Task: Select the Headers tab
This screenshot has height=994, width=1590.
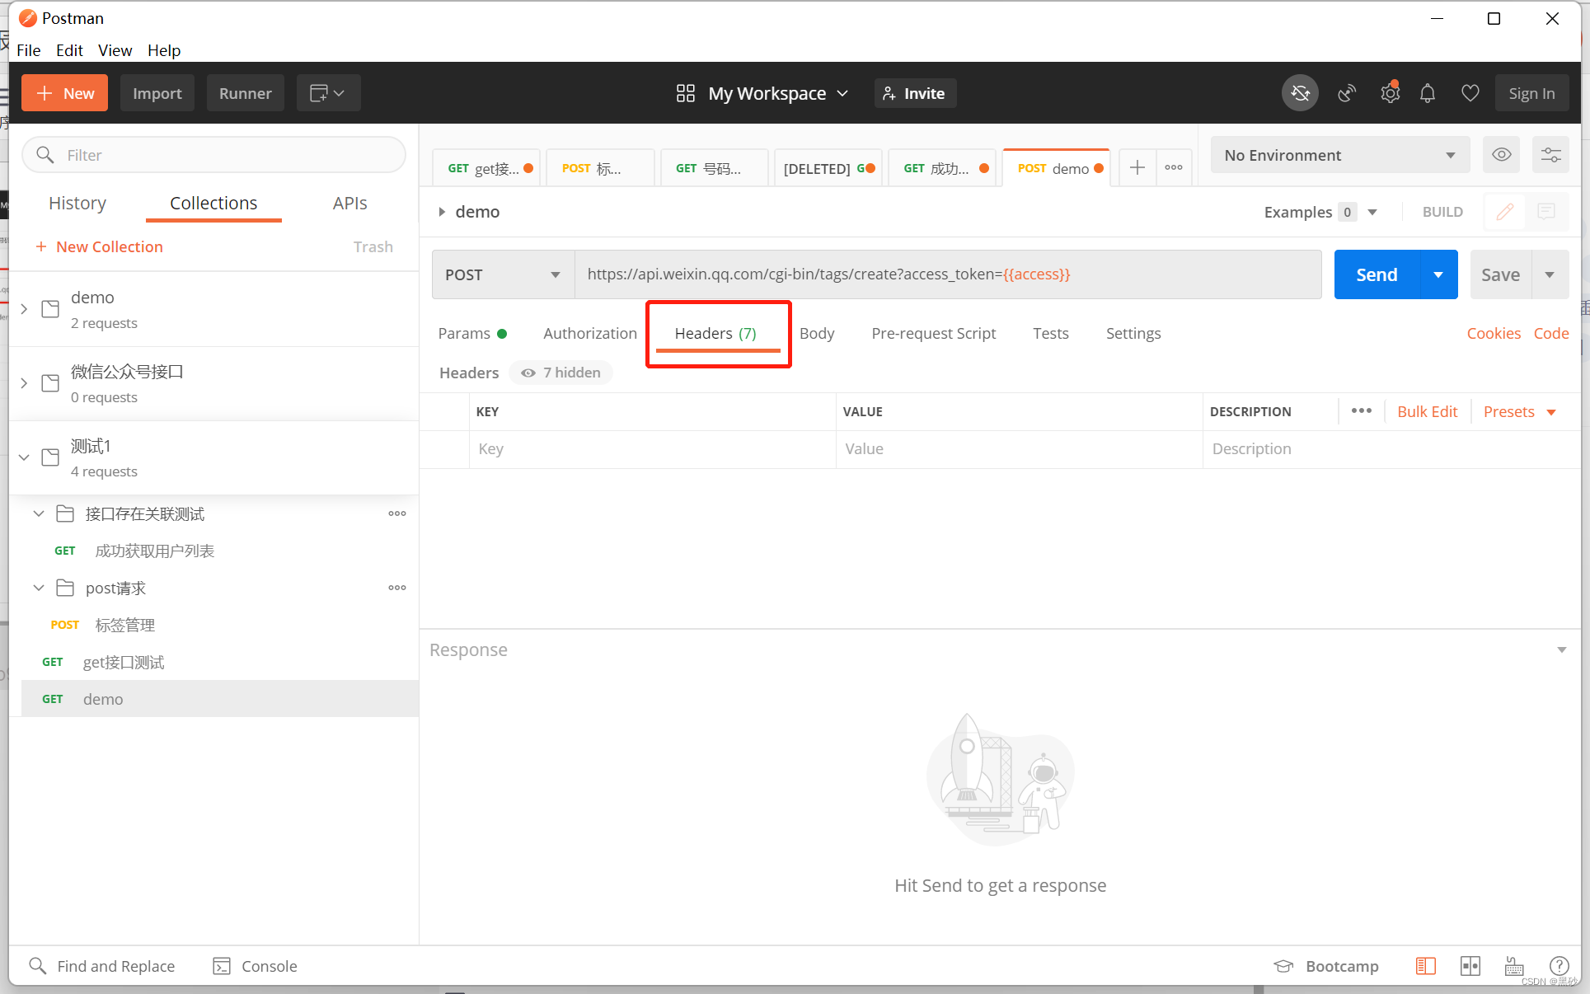Action: (x=715, y=332)
